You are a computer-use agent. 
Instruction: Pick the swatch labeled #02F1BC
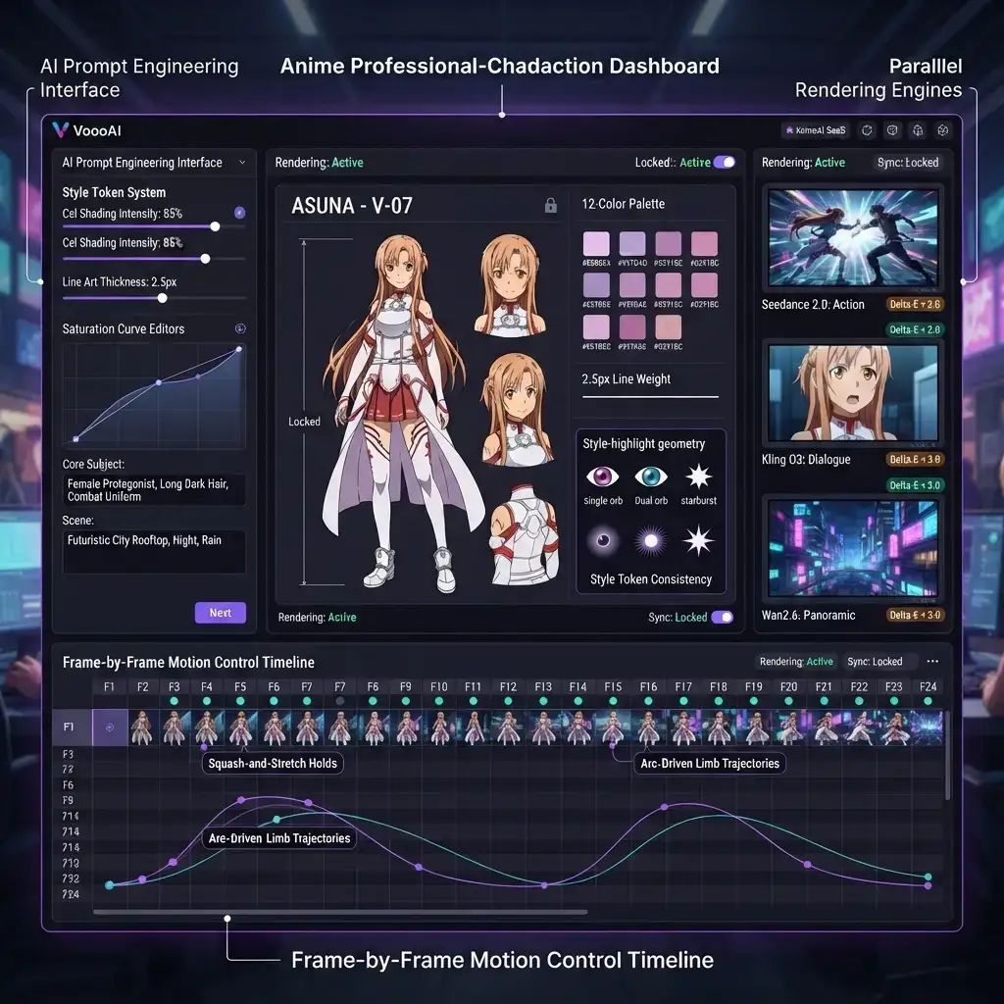point(704,285)
